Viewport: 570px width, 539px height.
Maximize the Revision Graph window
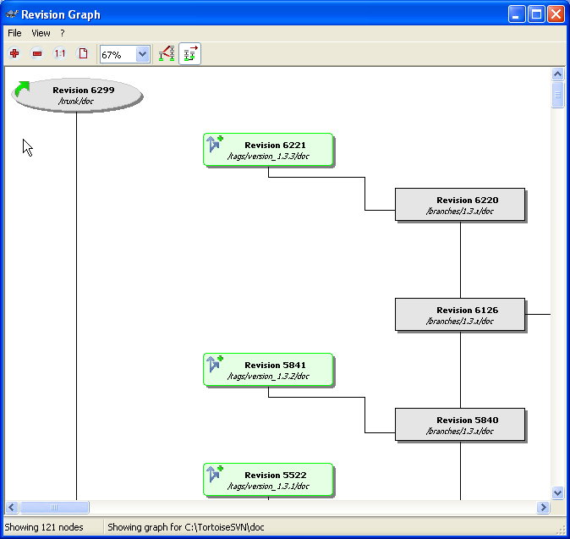click(536, 14)
